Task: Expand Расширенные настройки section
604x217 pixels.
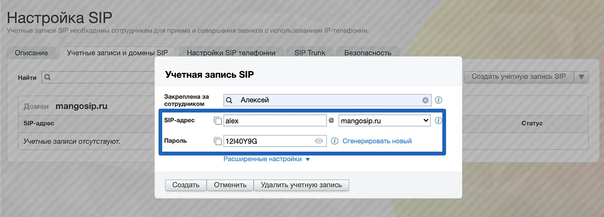Action: pos(266,159)
